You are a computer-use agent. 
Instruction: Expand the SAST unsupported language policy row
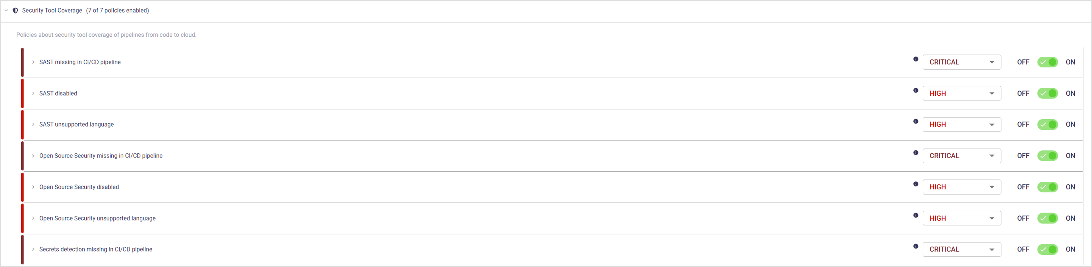pyautogui.click(x=33, y=125)
